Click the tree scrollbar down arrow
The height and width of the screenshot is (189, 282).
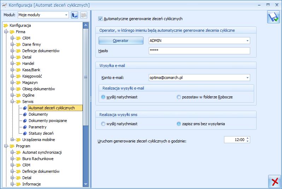click(86, 184)
